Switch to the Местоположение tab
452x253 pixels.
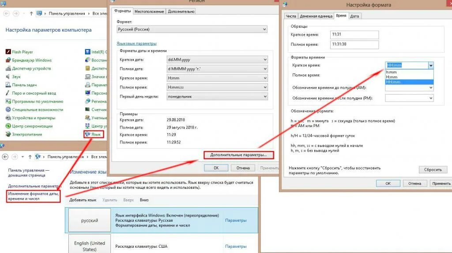click(149, 11)
